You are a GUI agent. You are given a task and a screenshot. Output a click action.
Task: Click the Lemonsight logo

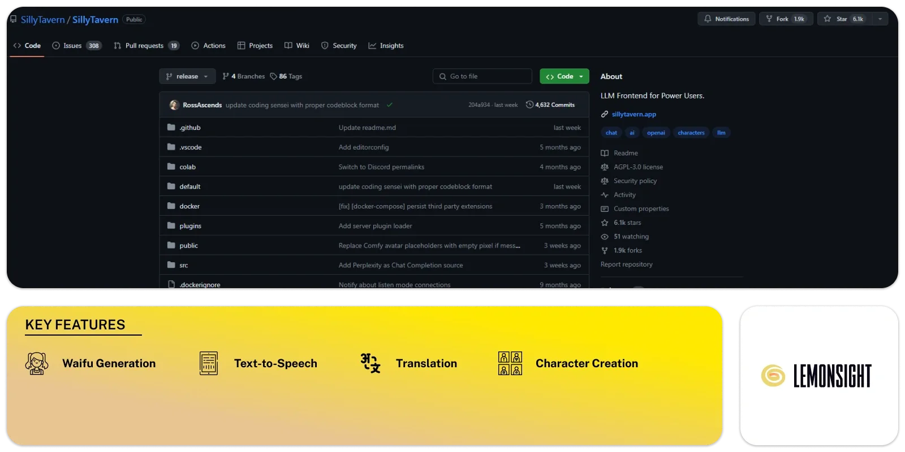pos(816,376)
